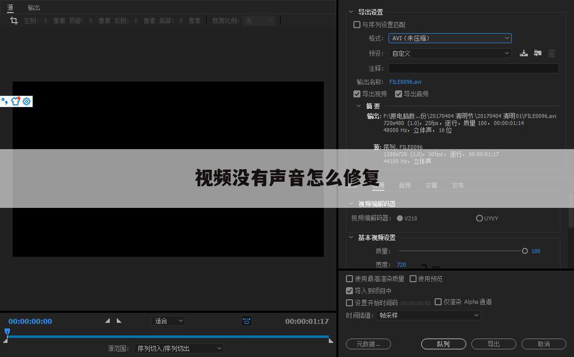Open the Format dropdown showing AVI
This screenshot has width=574, height=357.
tap(450, 38)
